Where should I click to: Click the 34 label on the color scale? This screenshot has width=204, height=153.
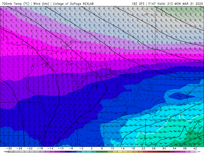tap(174, 148)
